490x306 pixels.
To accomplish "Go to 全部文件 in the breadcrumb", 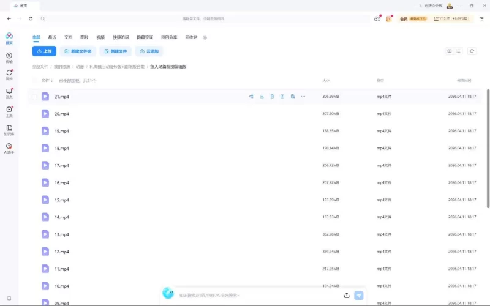I will [40, 67].
